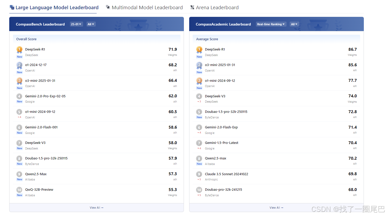Screen dimensions: 386x216
Task: Select Doubao-pro-32k-241215 model name
Action: click(223, 189)
